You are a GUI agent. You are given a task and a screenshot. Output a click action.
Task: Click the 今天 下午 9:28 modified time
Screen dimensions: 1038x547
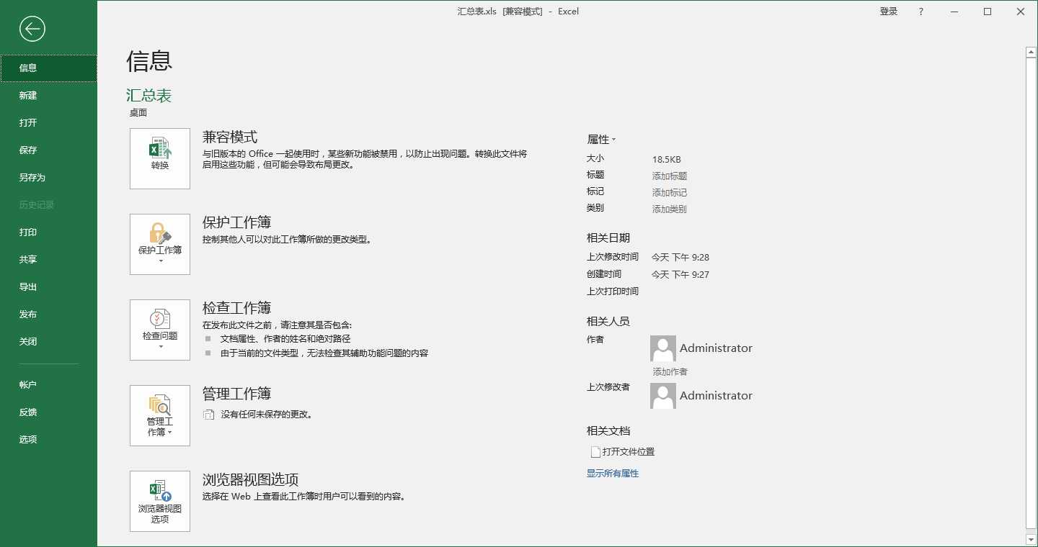[680, 258]
